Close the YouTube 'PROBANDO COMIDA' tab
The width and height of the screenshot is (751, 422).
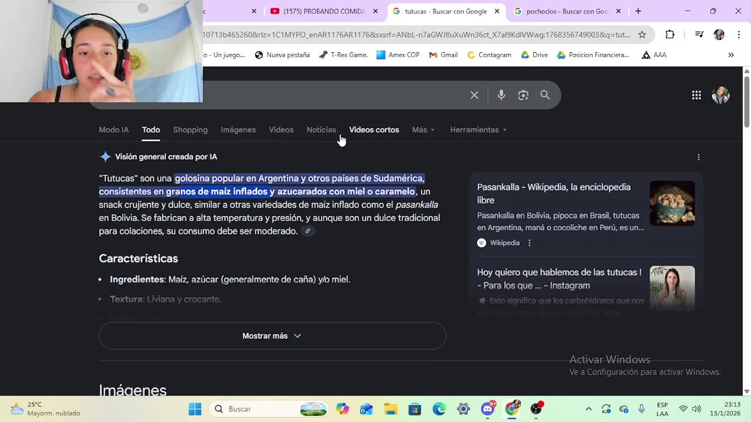click(x=375, y=11)
